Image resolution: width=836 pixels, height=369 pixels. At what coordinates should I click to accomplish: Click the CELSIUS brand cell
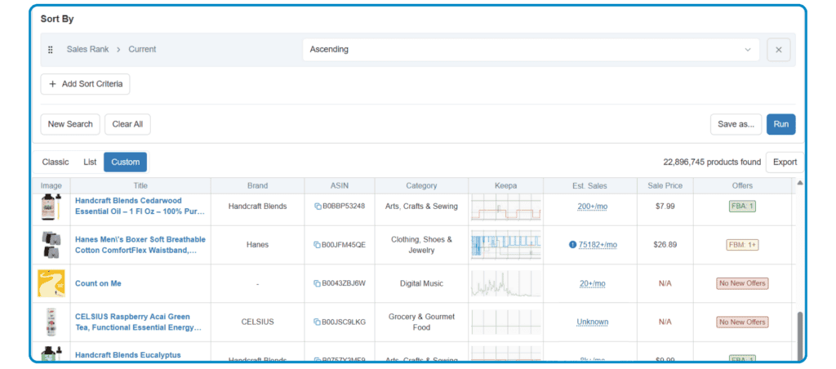click(x=257, y=322)
